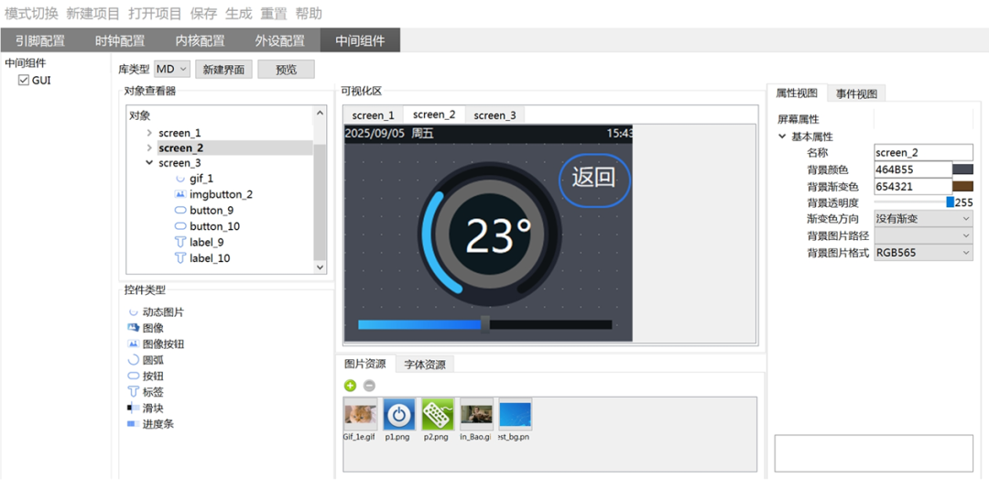989x480 pixels.
Task: Pick the 按钮 button widget icon
Action: [133, 376]
